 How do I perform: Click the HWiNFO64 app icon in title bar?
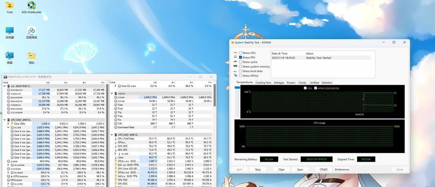pos(5,77)
